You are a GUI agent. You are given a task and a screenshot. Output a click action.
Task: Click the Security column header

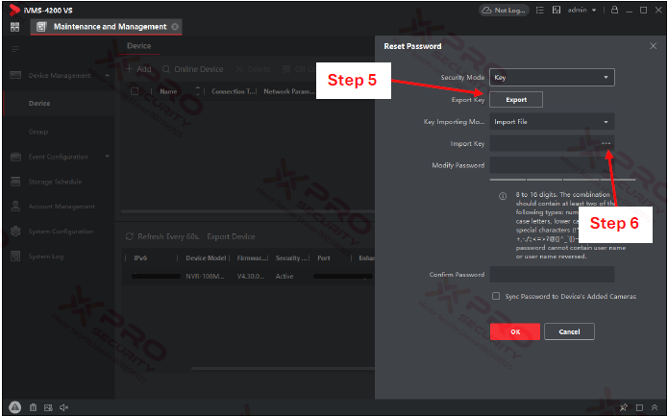(291, 258)
